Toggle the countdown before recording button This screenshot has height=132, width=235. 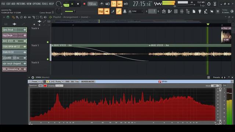point(113,4)
